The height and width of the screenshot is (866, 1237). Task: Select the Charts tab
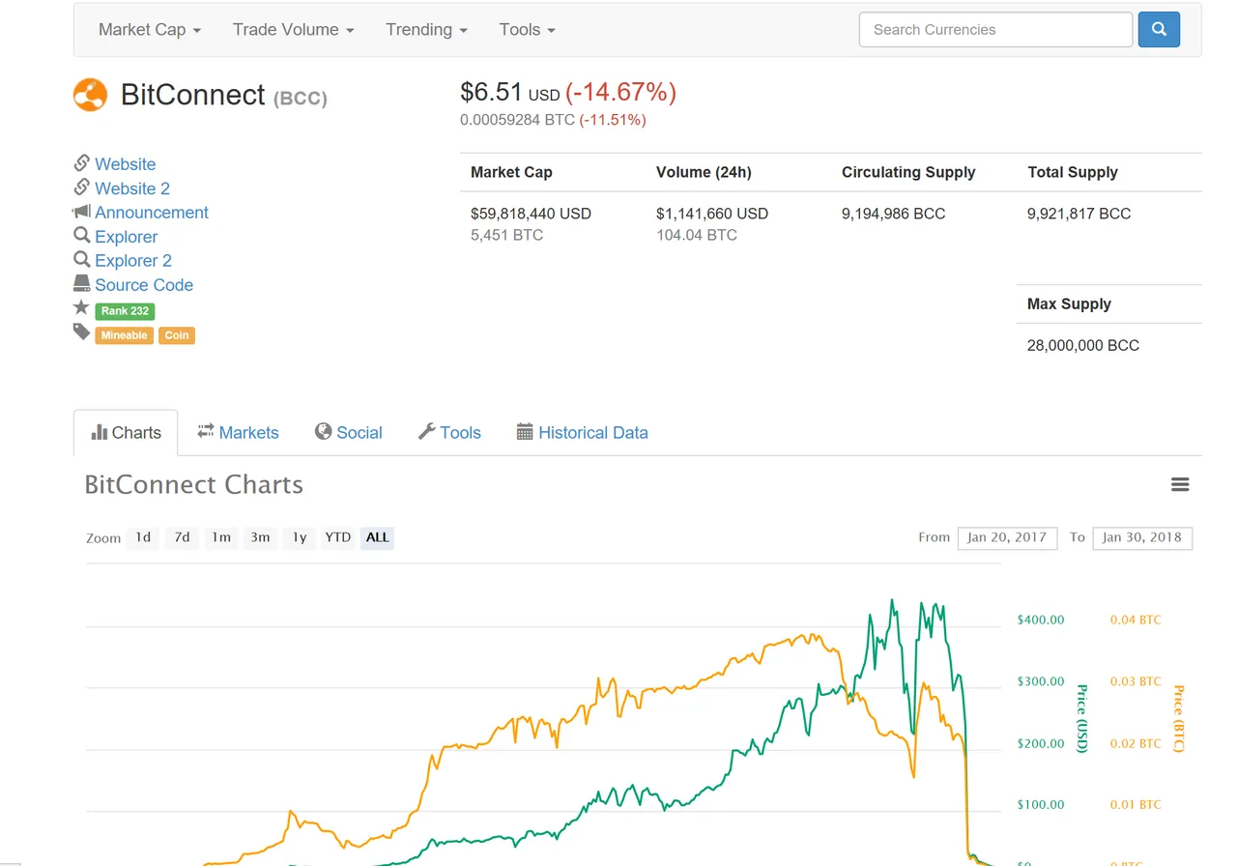coord(126,433)
